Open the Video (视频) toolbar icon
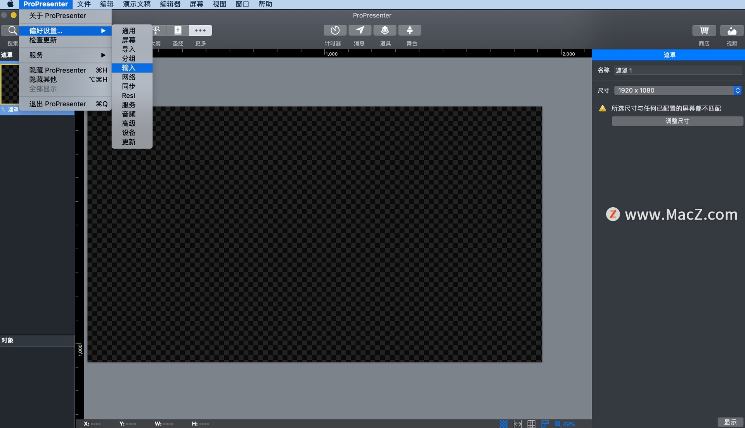Screen dimensions: 745x428 (x=732, y=30)
